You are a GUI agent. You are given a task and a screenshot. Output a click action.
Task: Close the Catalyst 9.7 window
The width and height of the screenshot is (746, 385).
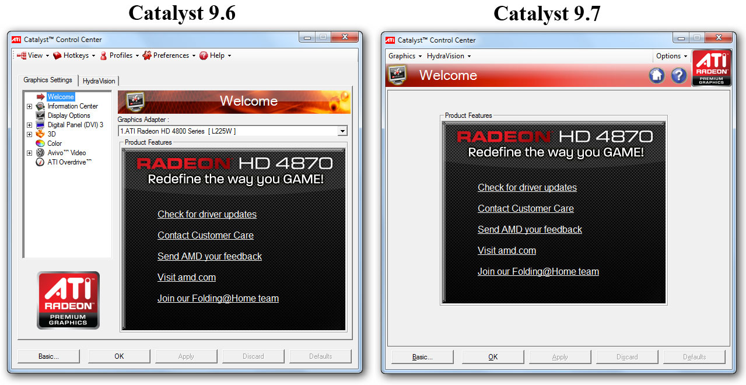718,38
